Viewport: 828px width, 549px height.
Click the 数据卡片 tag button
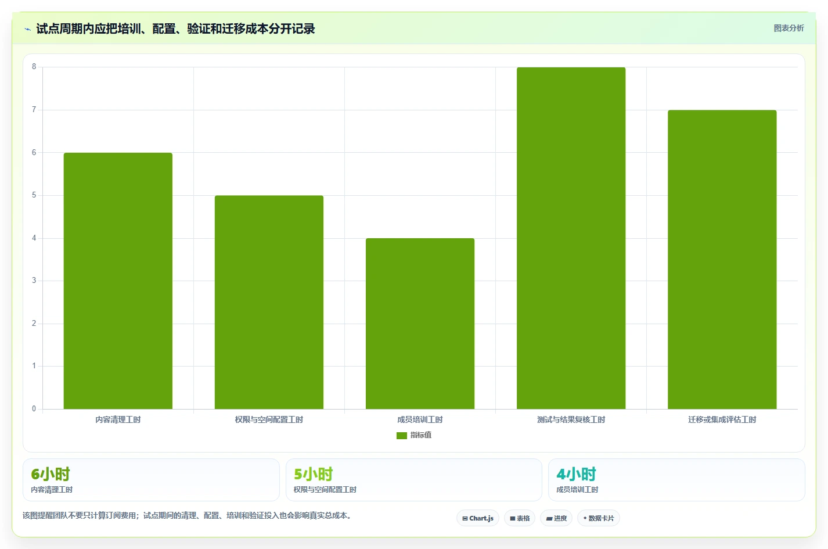[x=599, y=518]
